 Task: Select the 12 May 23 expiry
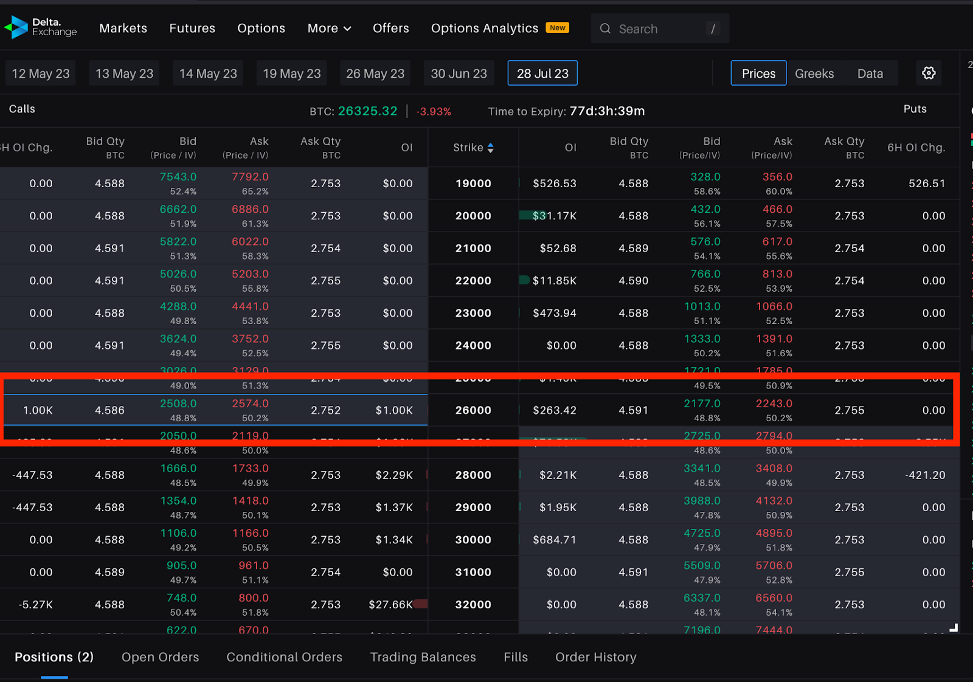[40, 73]
